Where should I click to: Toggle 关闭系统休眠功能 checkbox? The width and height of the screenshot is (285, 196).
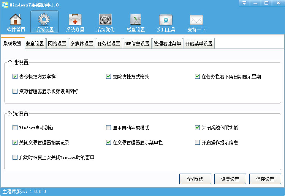click(197, 127)
